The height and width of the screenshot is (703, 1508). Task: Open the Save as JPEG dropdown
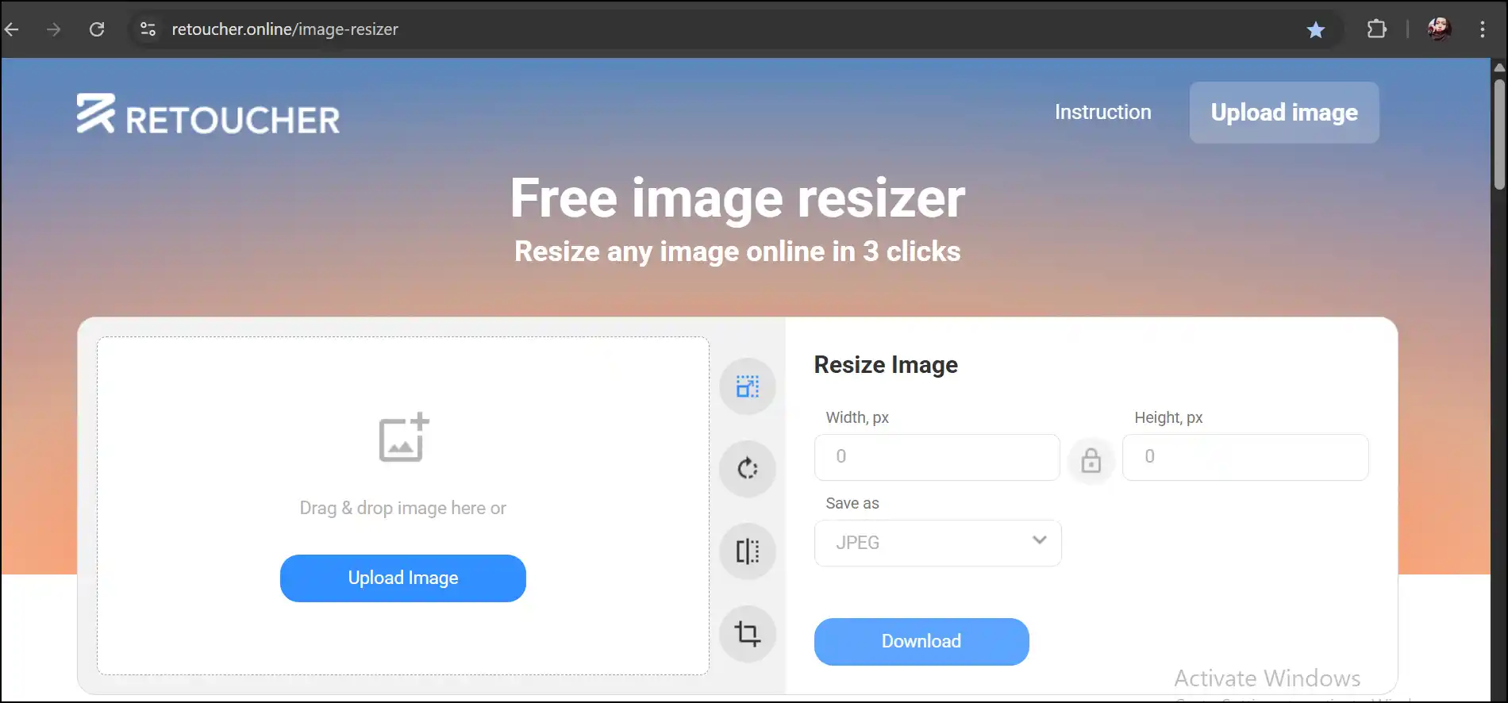tap(937, 543)
